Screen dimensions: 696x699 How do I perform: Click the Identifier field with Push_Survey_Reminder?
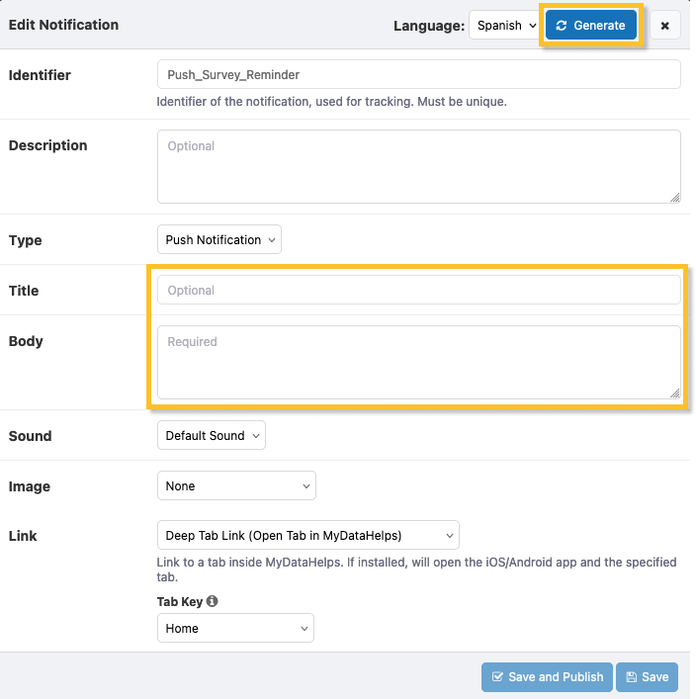point(418,75)
